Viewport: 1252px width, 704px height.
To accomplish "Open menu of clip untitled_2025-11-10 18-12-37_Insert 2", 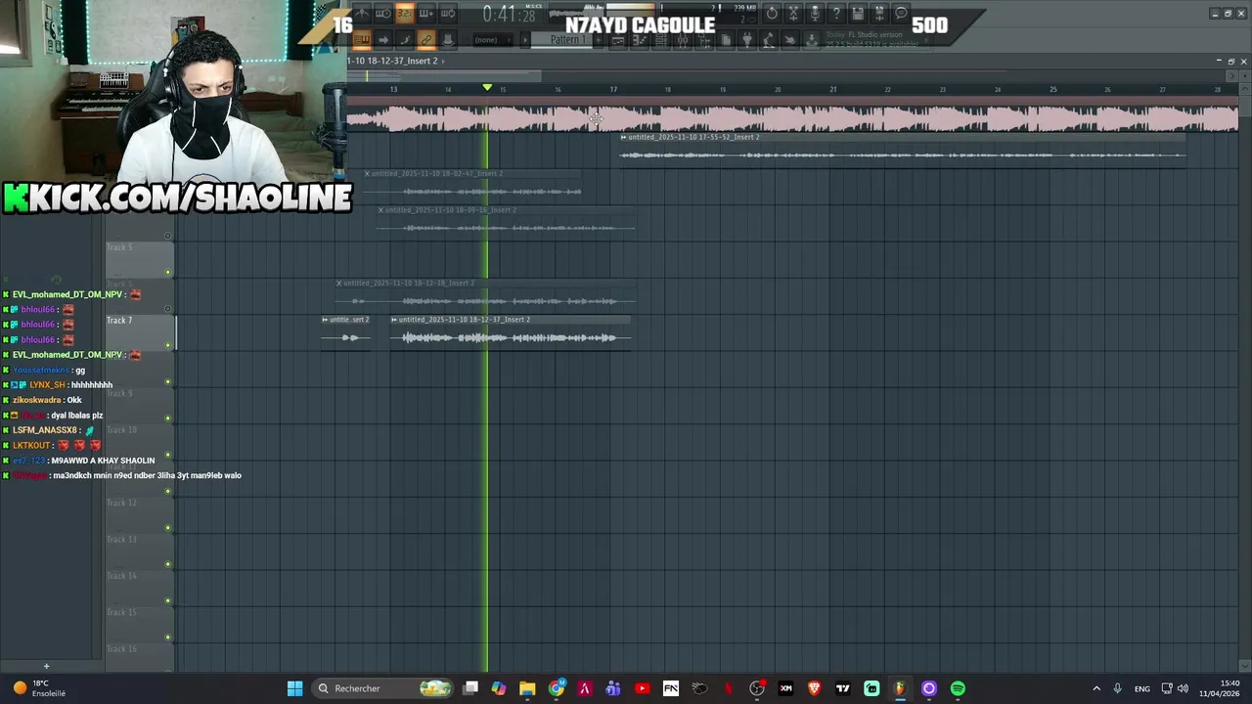I will (394, 320).
